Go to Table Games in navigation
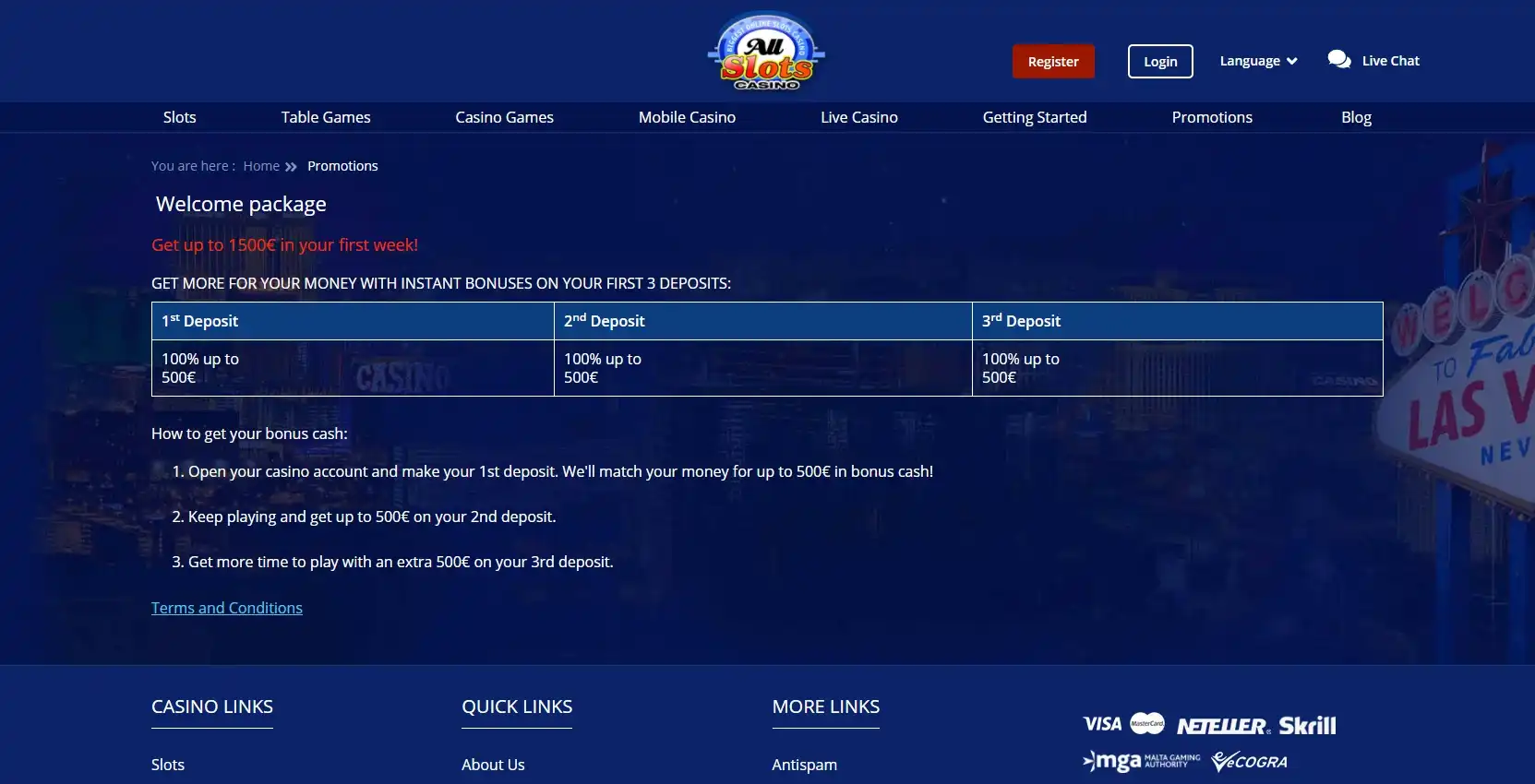The width and height of the screenshot is (1535, 784). (326, 117)
